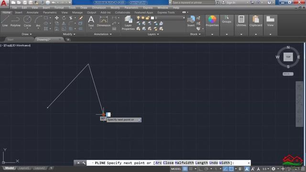Expand the Modify panel
This screenshot has width=306, height=172.
click(x=69, y=34)
